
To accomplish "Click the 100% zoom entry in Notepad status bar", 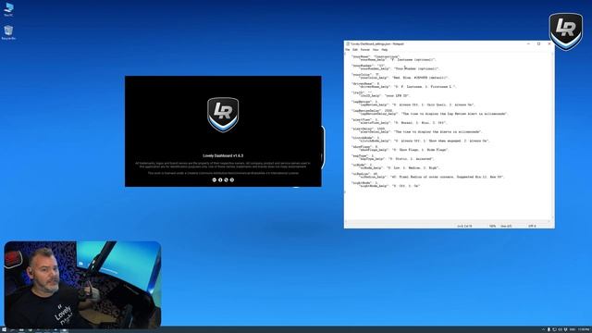I will tap(492, 226).
